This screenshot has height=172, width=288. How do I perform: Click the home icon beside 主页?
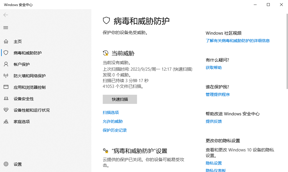click(6, 41)
